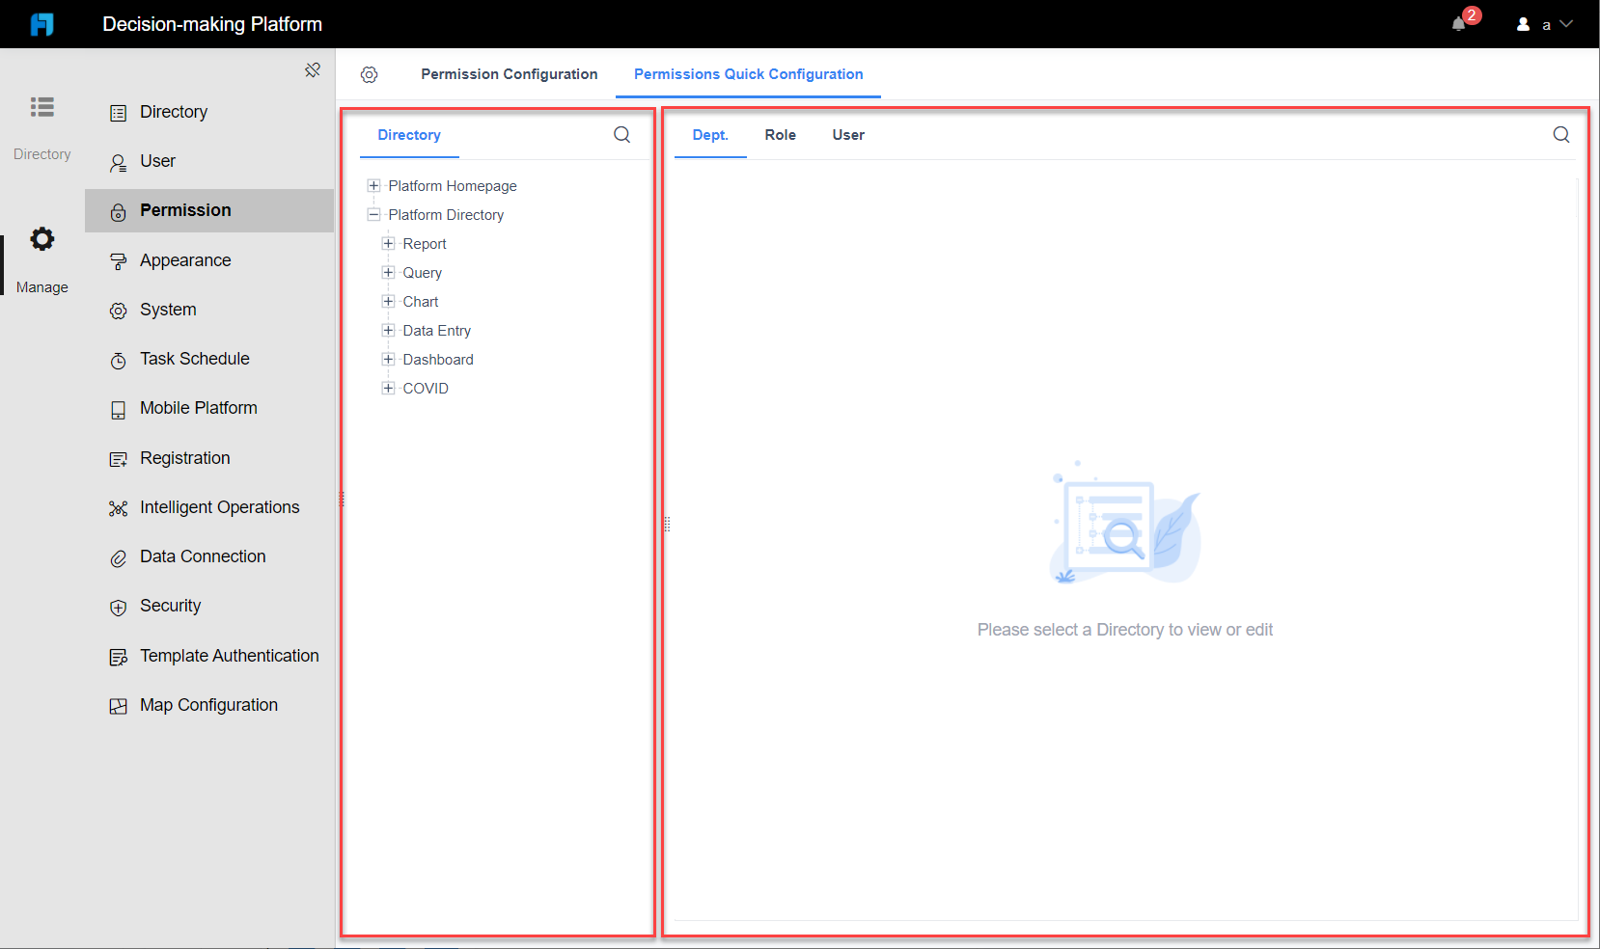The height and width of the screenshot is (949, 1600).
Task: Select the Report item in the directory tree
Action: click(425, 243)
